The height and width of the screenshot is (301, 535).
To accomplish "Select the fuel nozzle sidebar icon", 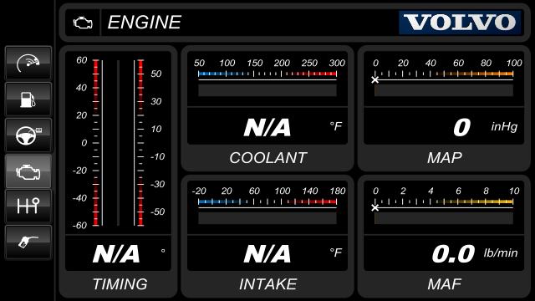I will 28,242.
